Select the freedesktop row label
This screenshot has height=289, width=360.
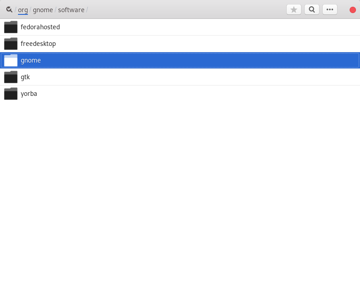[38, 44]
